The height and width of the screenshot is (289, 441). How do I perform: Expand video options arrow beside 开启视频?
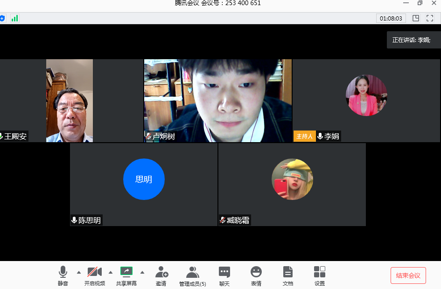(111, 272)
